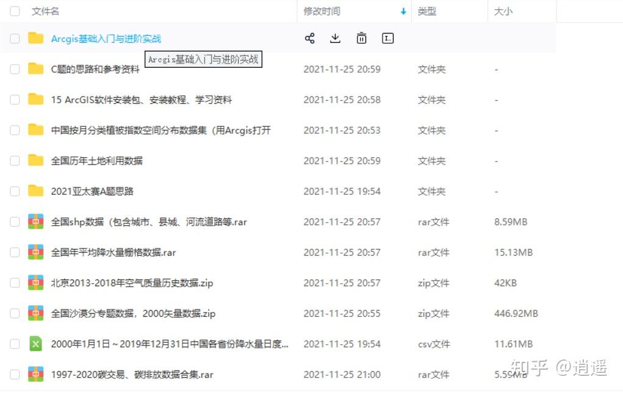Screen dimensions: 623x393
Task: Open 全国沙漠分专题数据 zip file
Action: point(133,314)
